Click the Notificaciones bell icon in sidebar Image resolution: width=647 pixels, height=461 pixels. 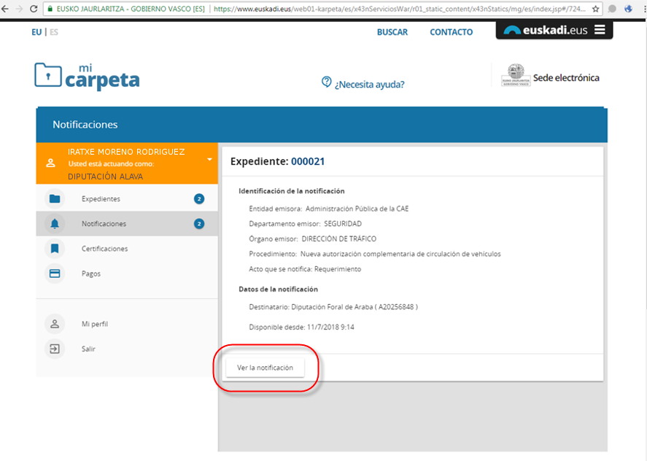tap(55, 224)
